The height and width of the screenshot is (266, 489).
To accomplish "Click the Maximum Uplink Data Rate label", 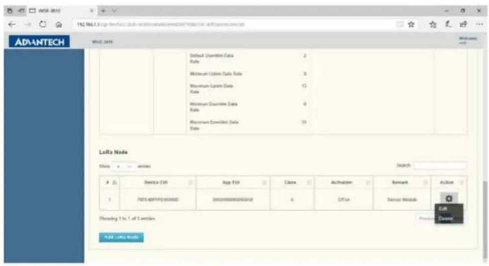I will tap(211, 89).
